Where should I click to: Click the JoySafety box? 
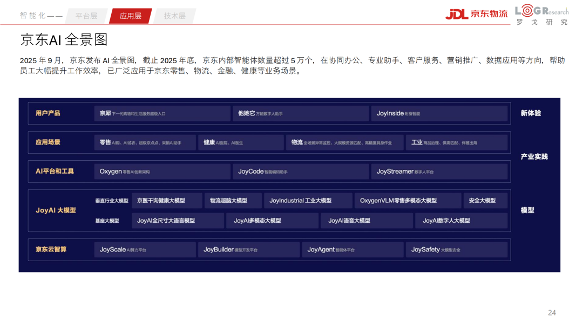coord(457,250)
